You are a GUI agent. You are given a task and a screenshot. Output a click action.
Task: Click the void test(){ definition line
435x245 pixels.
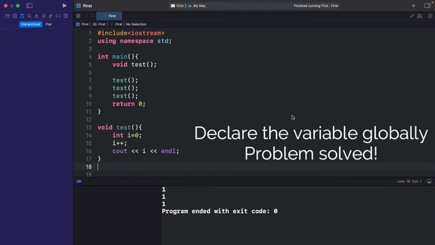(x=120, y=127)
